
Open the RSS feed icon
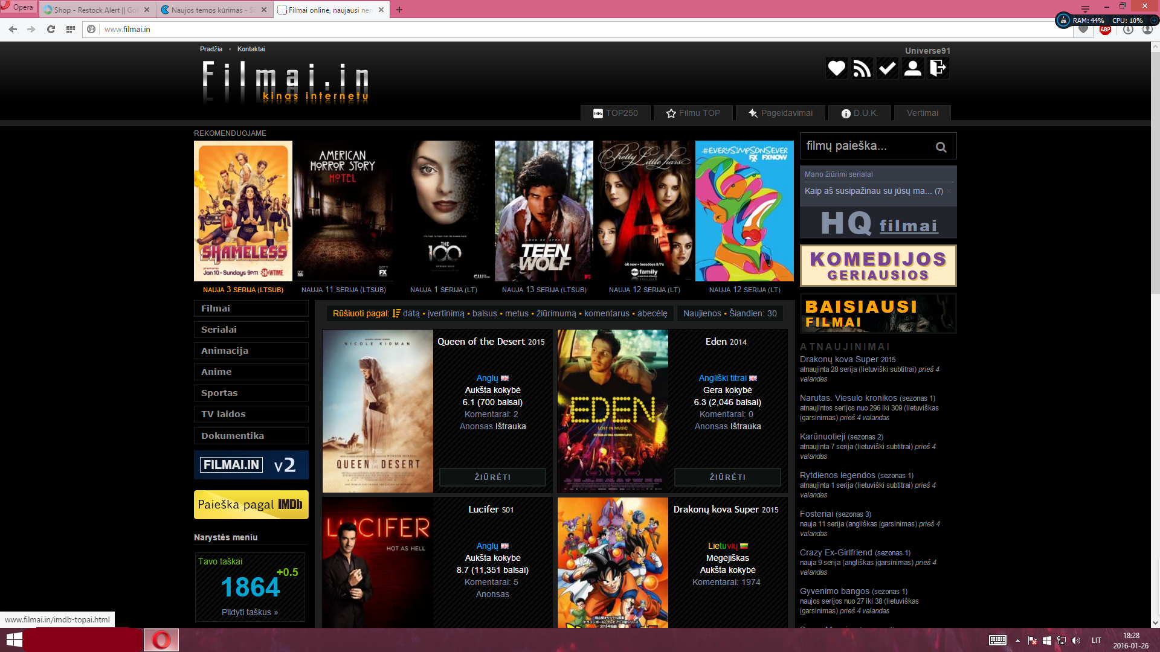click(x=862, y=68)
